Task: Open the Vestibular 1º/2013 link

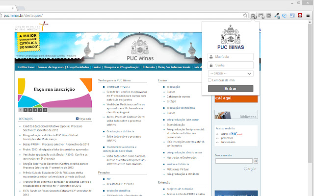Action: [x=118, y=87]
